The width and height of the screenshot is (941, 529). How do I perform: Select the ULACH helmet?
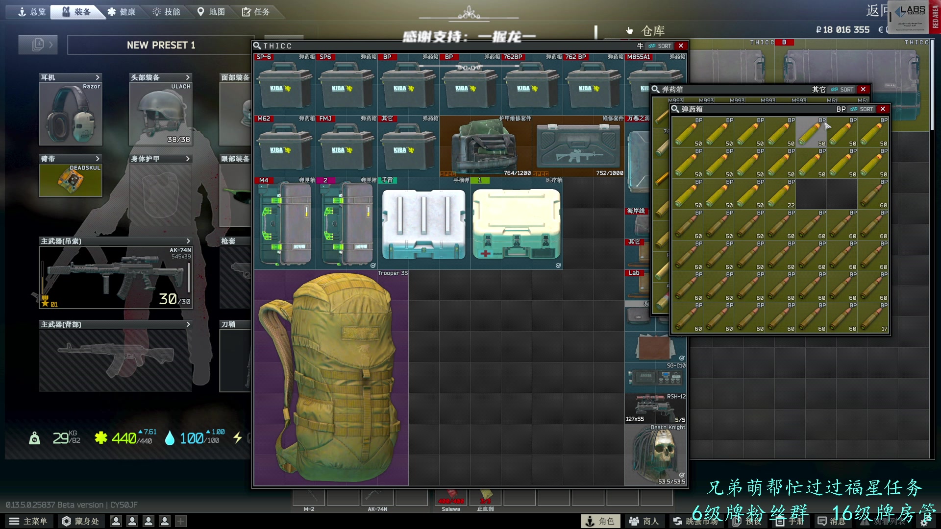[x=161, y=114]
